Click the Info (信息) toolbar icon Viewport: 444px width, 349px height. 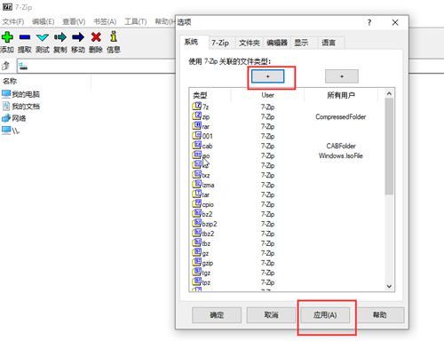click(x=114, y=36)
